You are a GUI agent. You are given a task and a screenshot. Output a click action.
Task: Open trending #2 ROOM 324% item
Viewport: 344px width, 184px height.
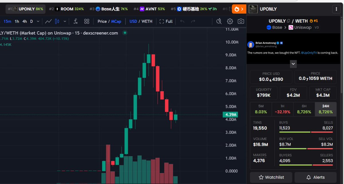tap(66, 9)
